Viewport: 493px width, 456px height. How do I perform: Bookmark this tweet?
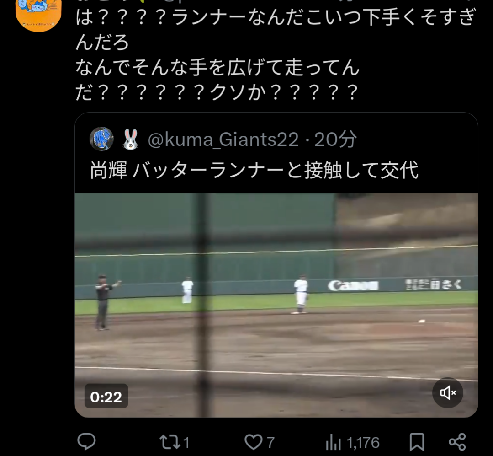[417, 442]
